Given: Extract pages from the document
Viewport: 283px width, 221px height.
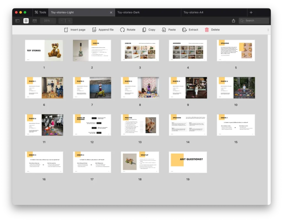Looking at the screenshot, I should click(184, 30).
